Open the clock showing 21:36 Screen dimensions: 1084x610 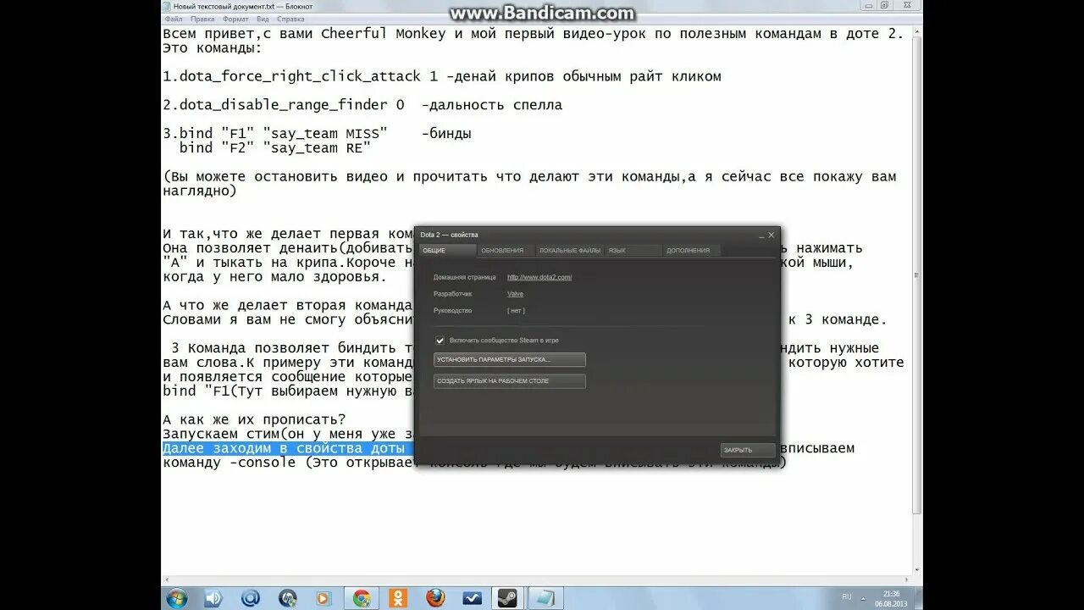[x=889, y=598]
